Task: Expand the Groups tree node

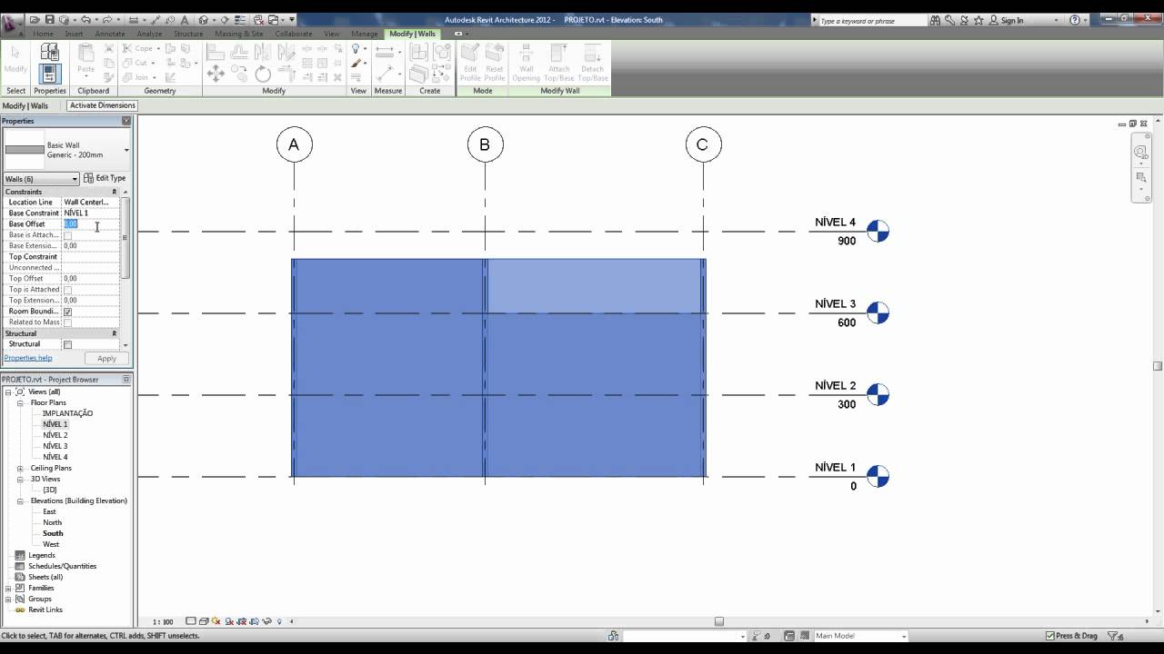Action: pos(8,599)
